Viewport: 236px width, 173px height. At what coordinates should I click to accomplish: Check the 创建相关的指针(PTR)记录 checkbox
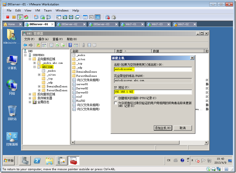(x=116, y=98)
